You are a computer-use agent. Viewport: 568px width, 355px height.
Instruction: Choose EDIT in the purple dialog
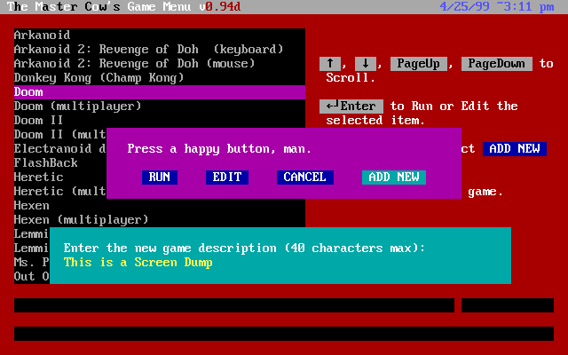click(x=227, y=177)
